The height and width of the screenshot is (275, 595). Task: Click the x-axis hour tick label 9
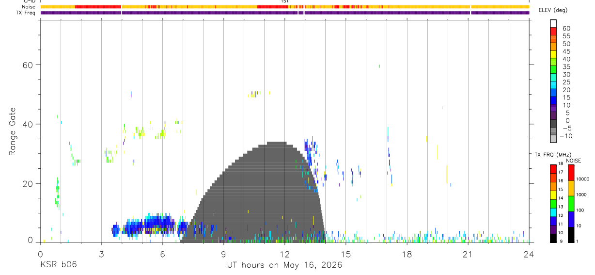coord(223,254)
